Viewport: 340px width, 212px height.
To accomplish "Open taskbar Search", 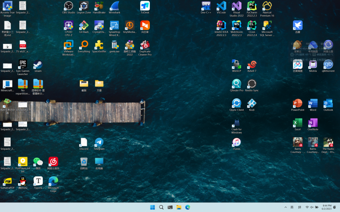I will [x=161, y=207].
